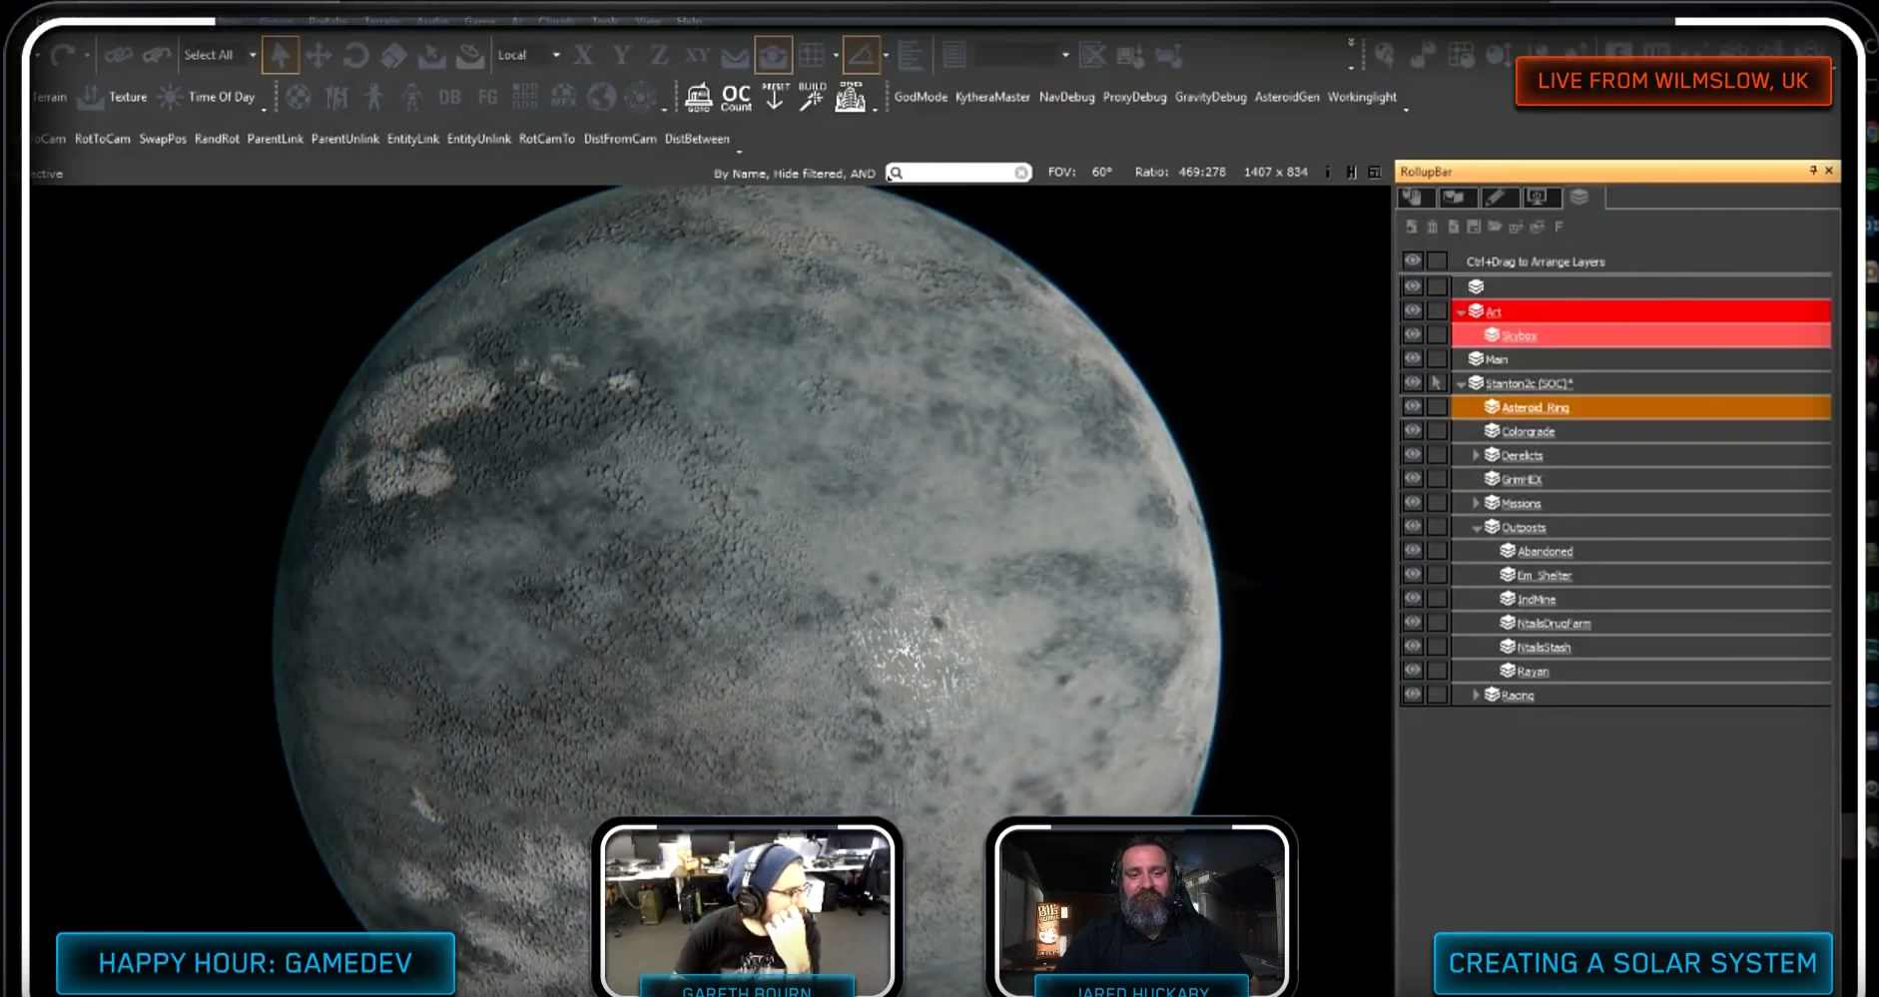
Task: Click the KytheraMaster toolbar button
Action: coord(992,97)
